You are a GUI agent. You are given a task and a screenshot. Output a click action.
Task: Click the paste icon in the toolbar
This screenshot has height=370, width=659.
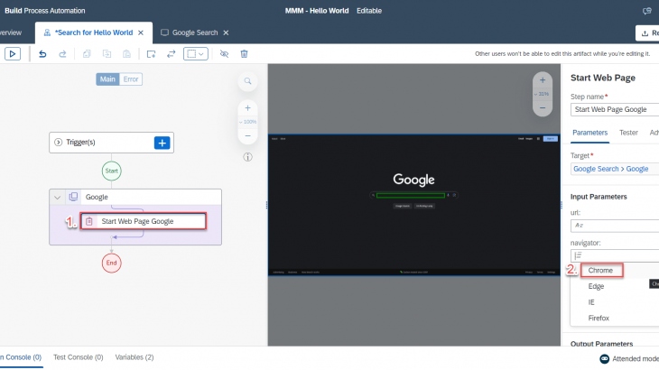pyautogui.click(x=126, y=54)
